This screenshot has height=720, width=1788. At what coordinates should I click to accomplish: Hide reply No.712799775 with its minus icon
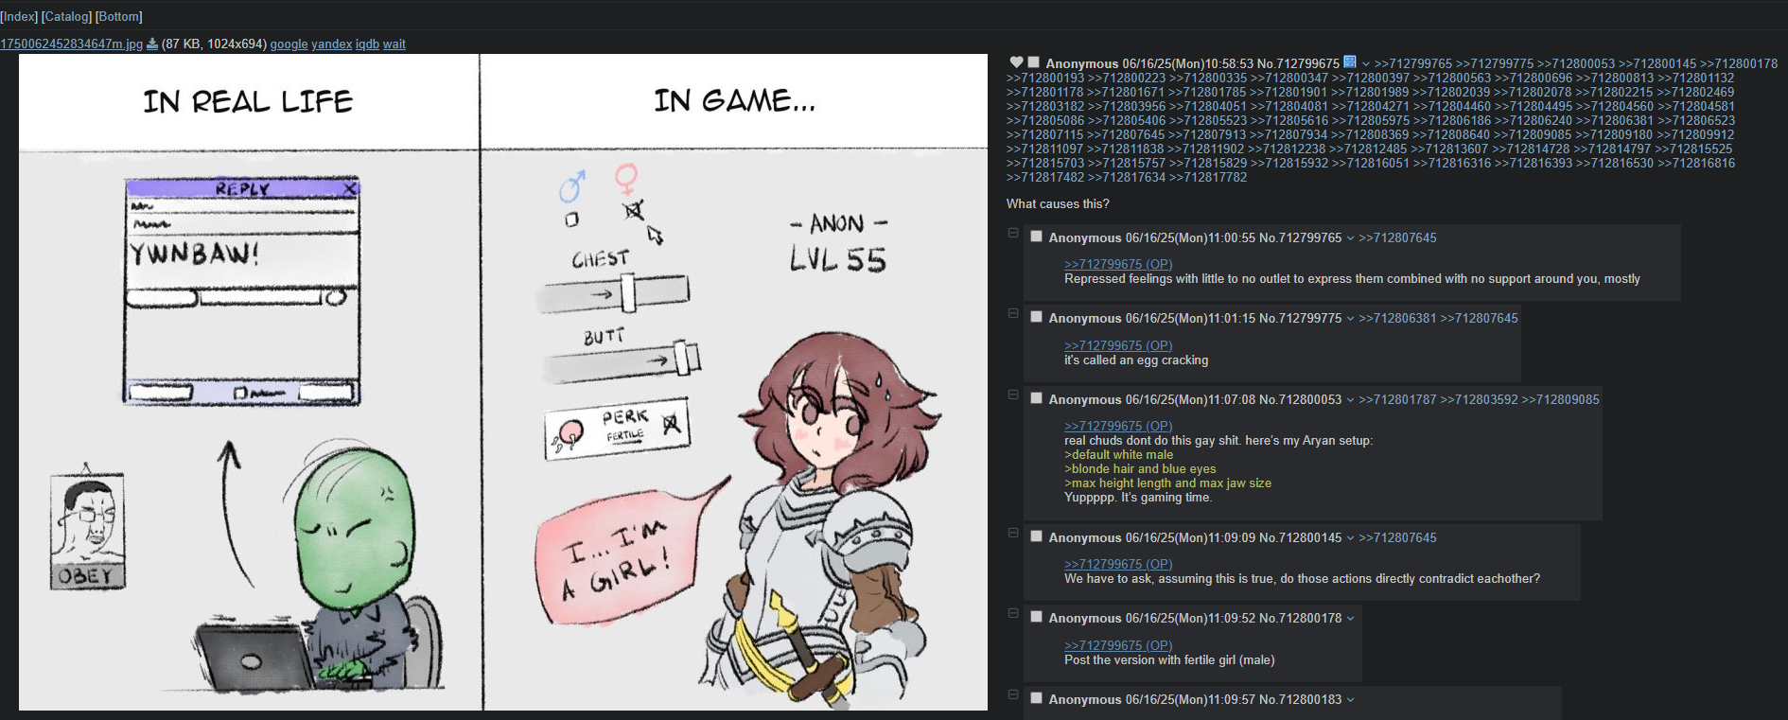(1012, 313)
